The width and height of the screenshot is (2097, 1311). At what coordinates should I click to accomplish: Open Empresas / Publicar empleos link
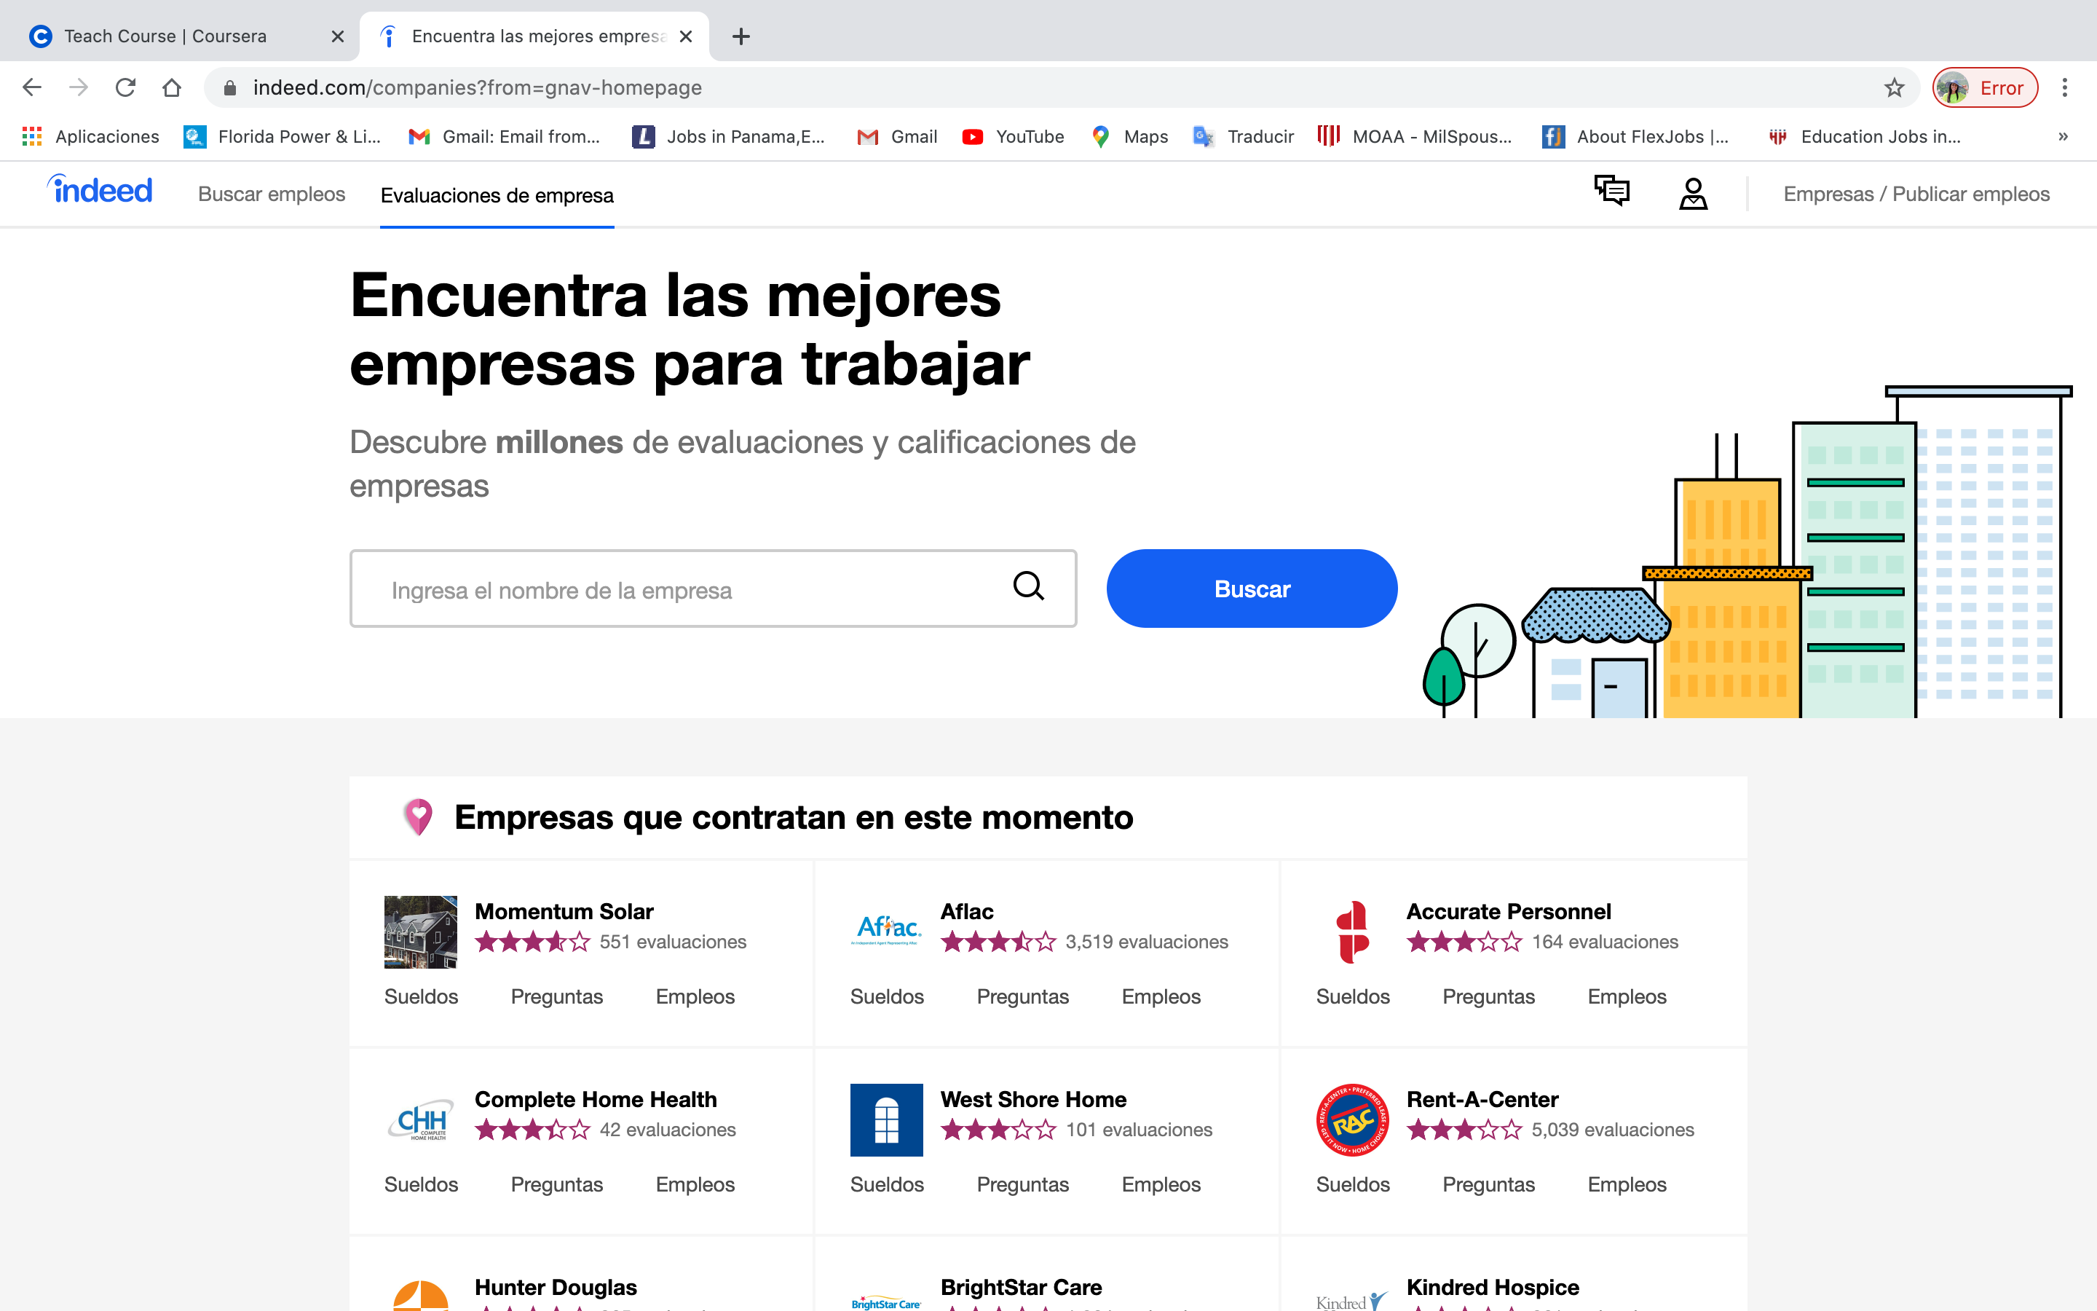point(1916,194)
